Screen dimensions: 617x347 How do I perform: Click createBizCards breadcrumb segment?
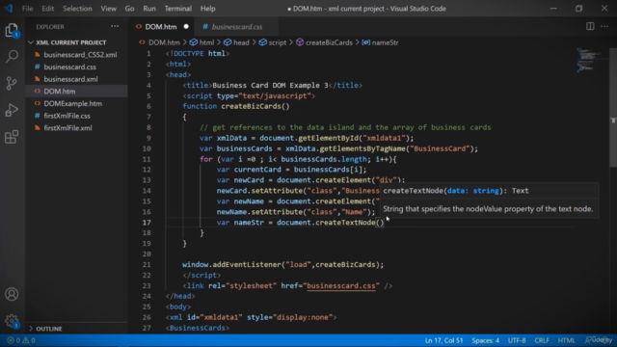329,42
